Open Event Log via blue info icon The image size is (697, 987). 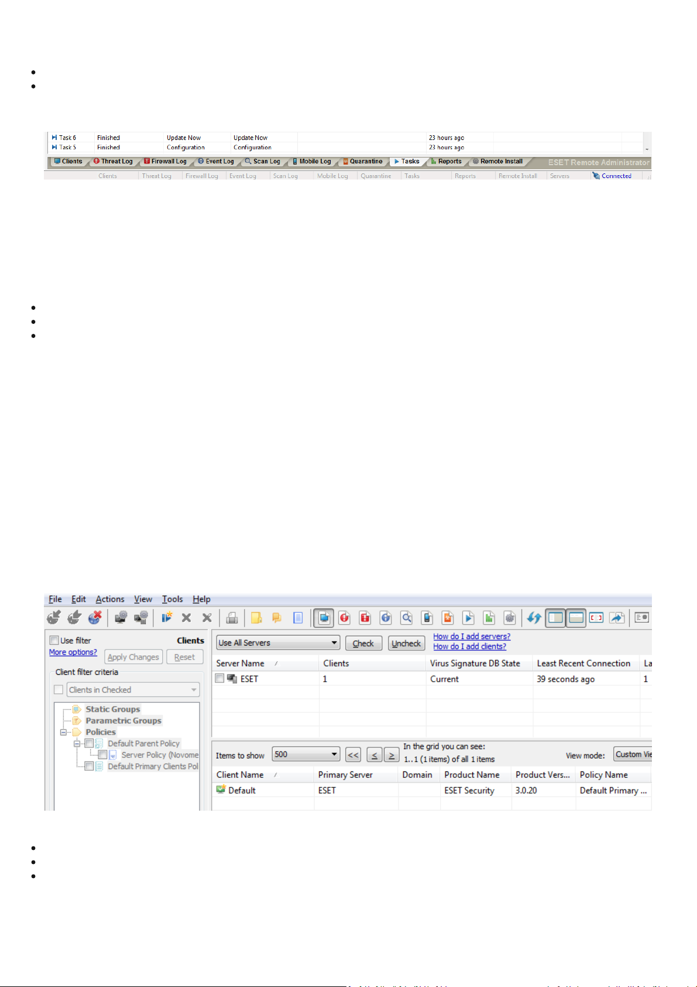[x=386, y=617]
